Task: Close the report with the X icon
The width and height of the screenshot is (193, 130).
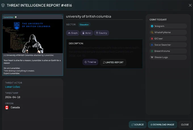Action: click(190, 5)
